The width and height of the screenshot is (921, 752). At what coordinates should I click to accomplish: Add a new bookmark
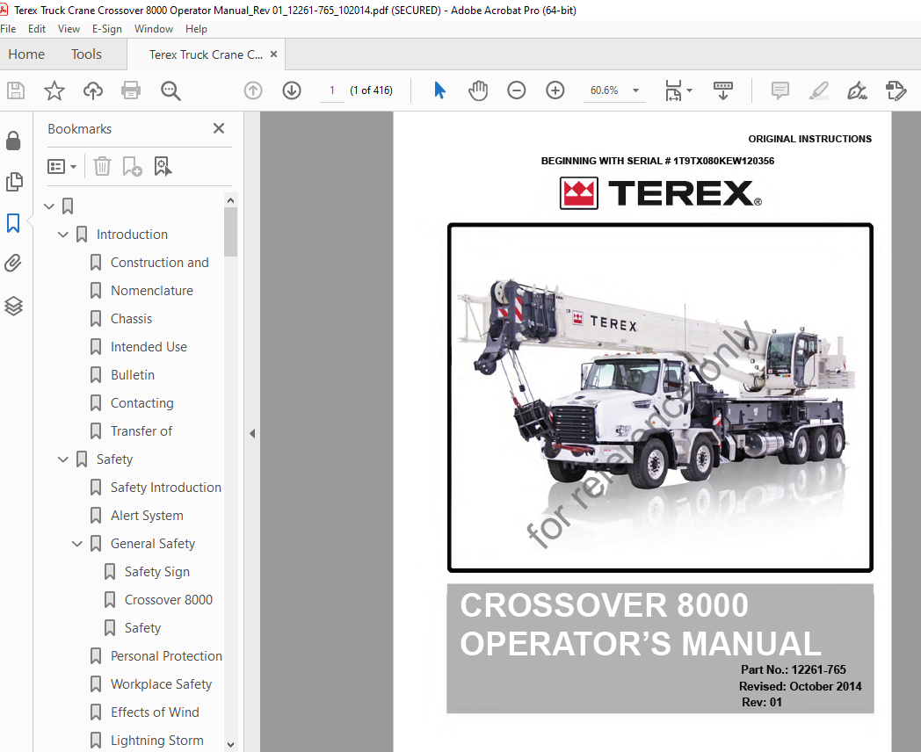pyautogui.click(x=132, y=166)
